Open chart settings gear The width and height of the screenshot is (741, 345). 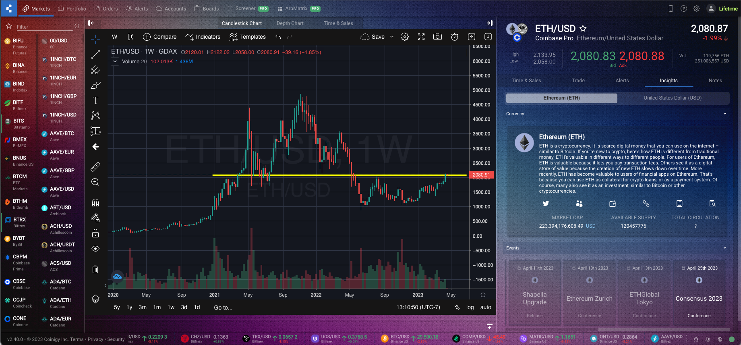405,37
